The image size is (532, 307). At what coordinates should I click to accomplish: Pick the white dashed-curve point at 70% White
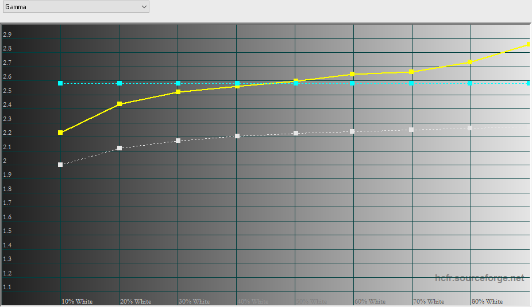(411, 130)
